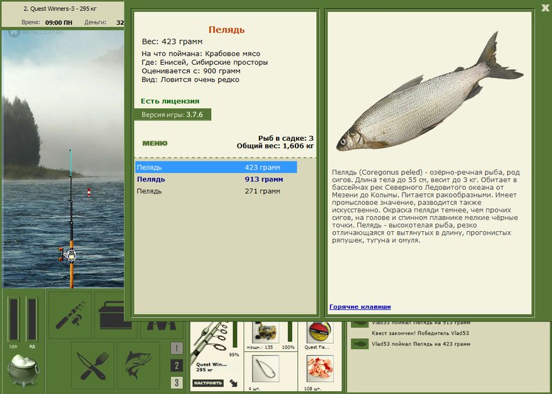This screenshot has width=552, height=394.
Task: Click the Где: Енисей, Сибирские просторы line
Action: coord(205,62)
